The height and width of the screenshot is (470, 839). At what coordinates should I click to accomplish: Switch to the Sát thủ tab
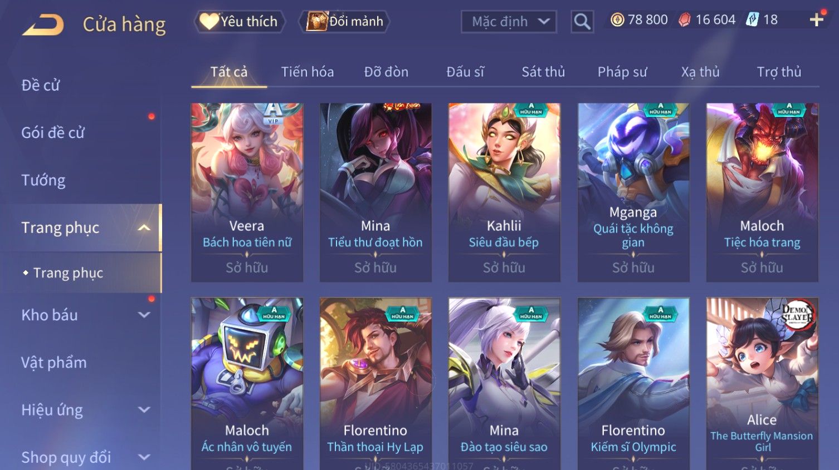click(x=543, y=72)
